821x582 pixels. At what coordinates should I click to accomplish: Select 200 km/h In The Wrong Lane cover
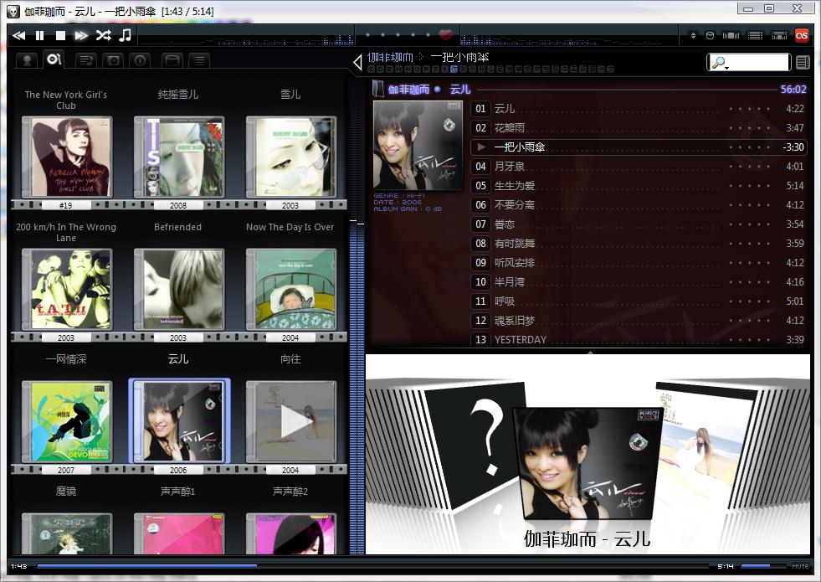click(x=66, y=289)
